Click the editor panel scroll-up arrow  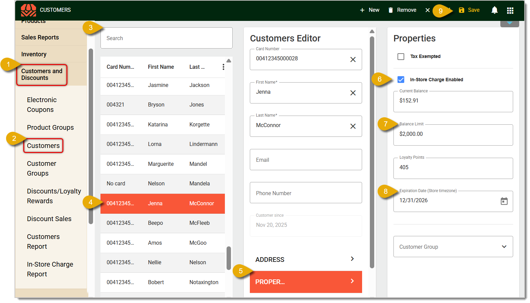pyautogui.click(x=372, y=31)
